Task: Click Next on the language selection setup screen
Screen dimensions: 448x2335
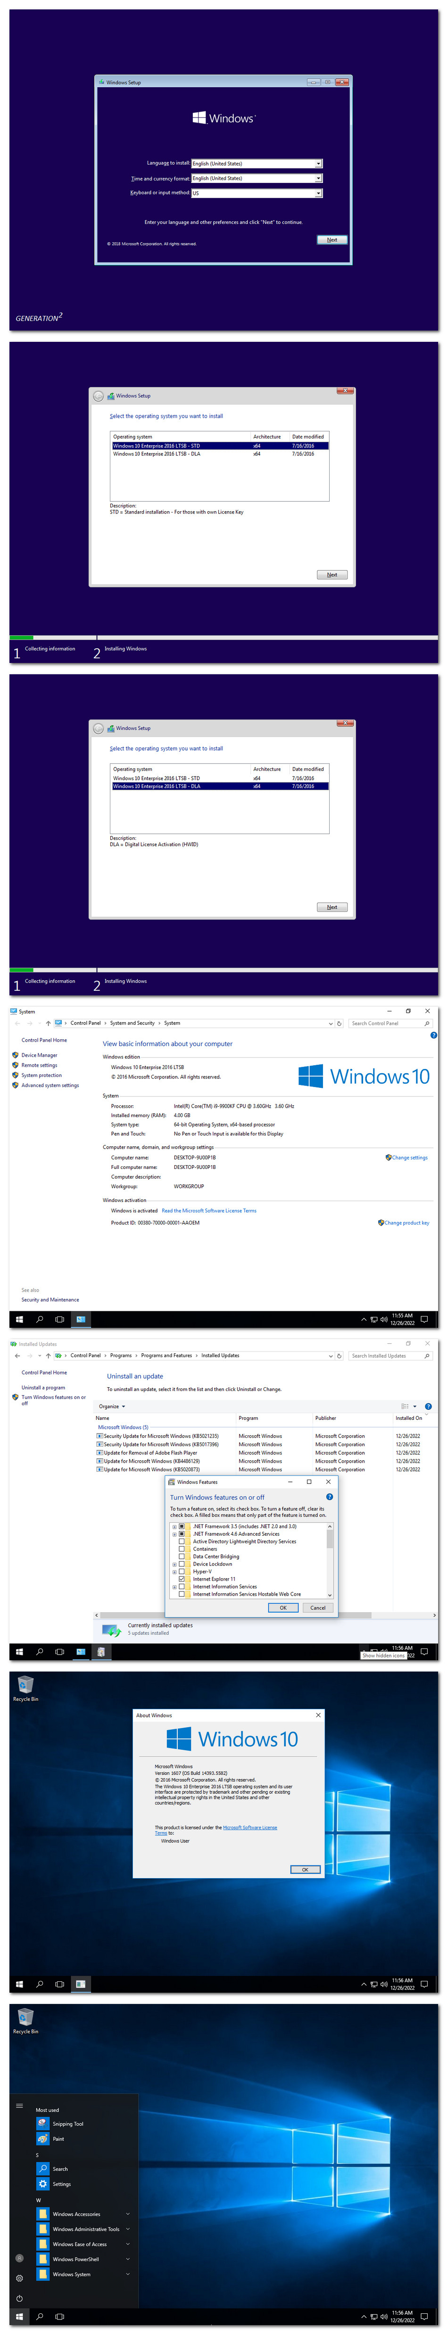Action: pos(332,240)
